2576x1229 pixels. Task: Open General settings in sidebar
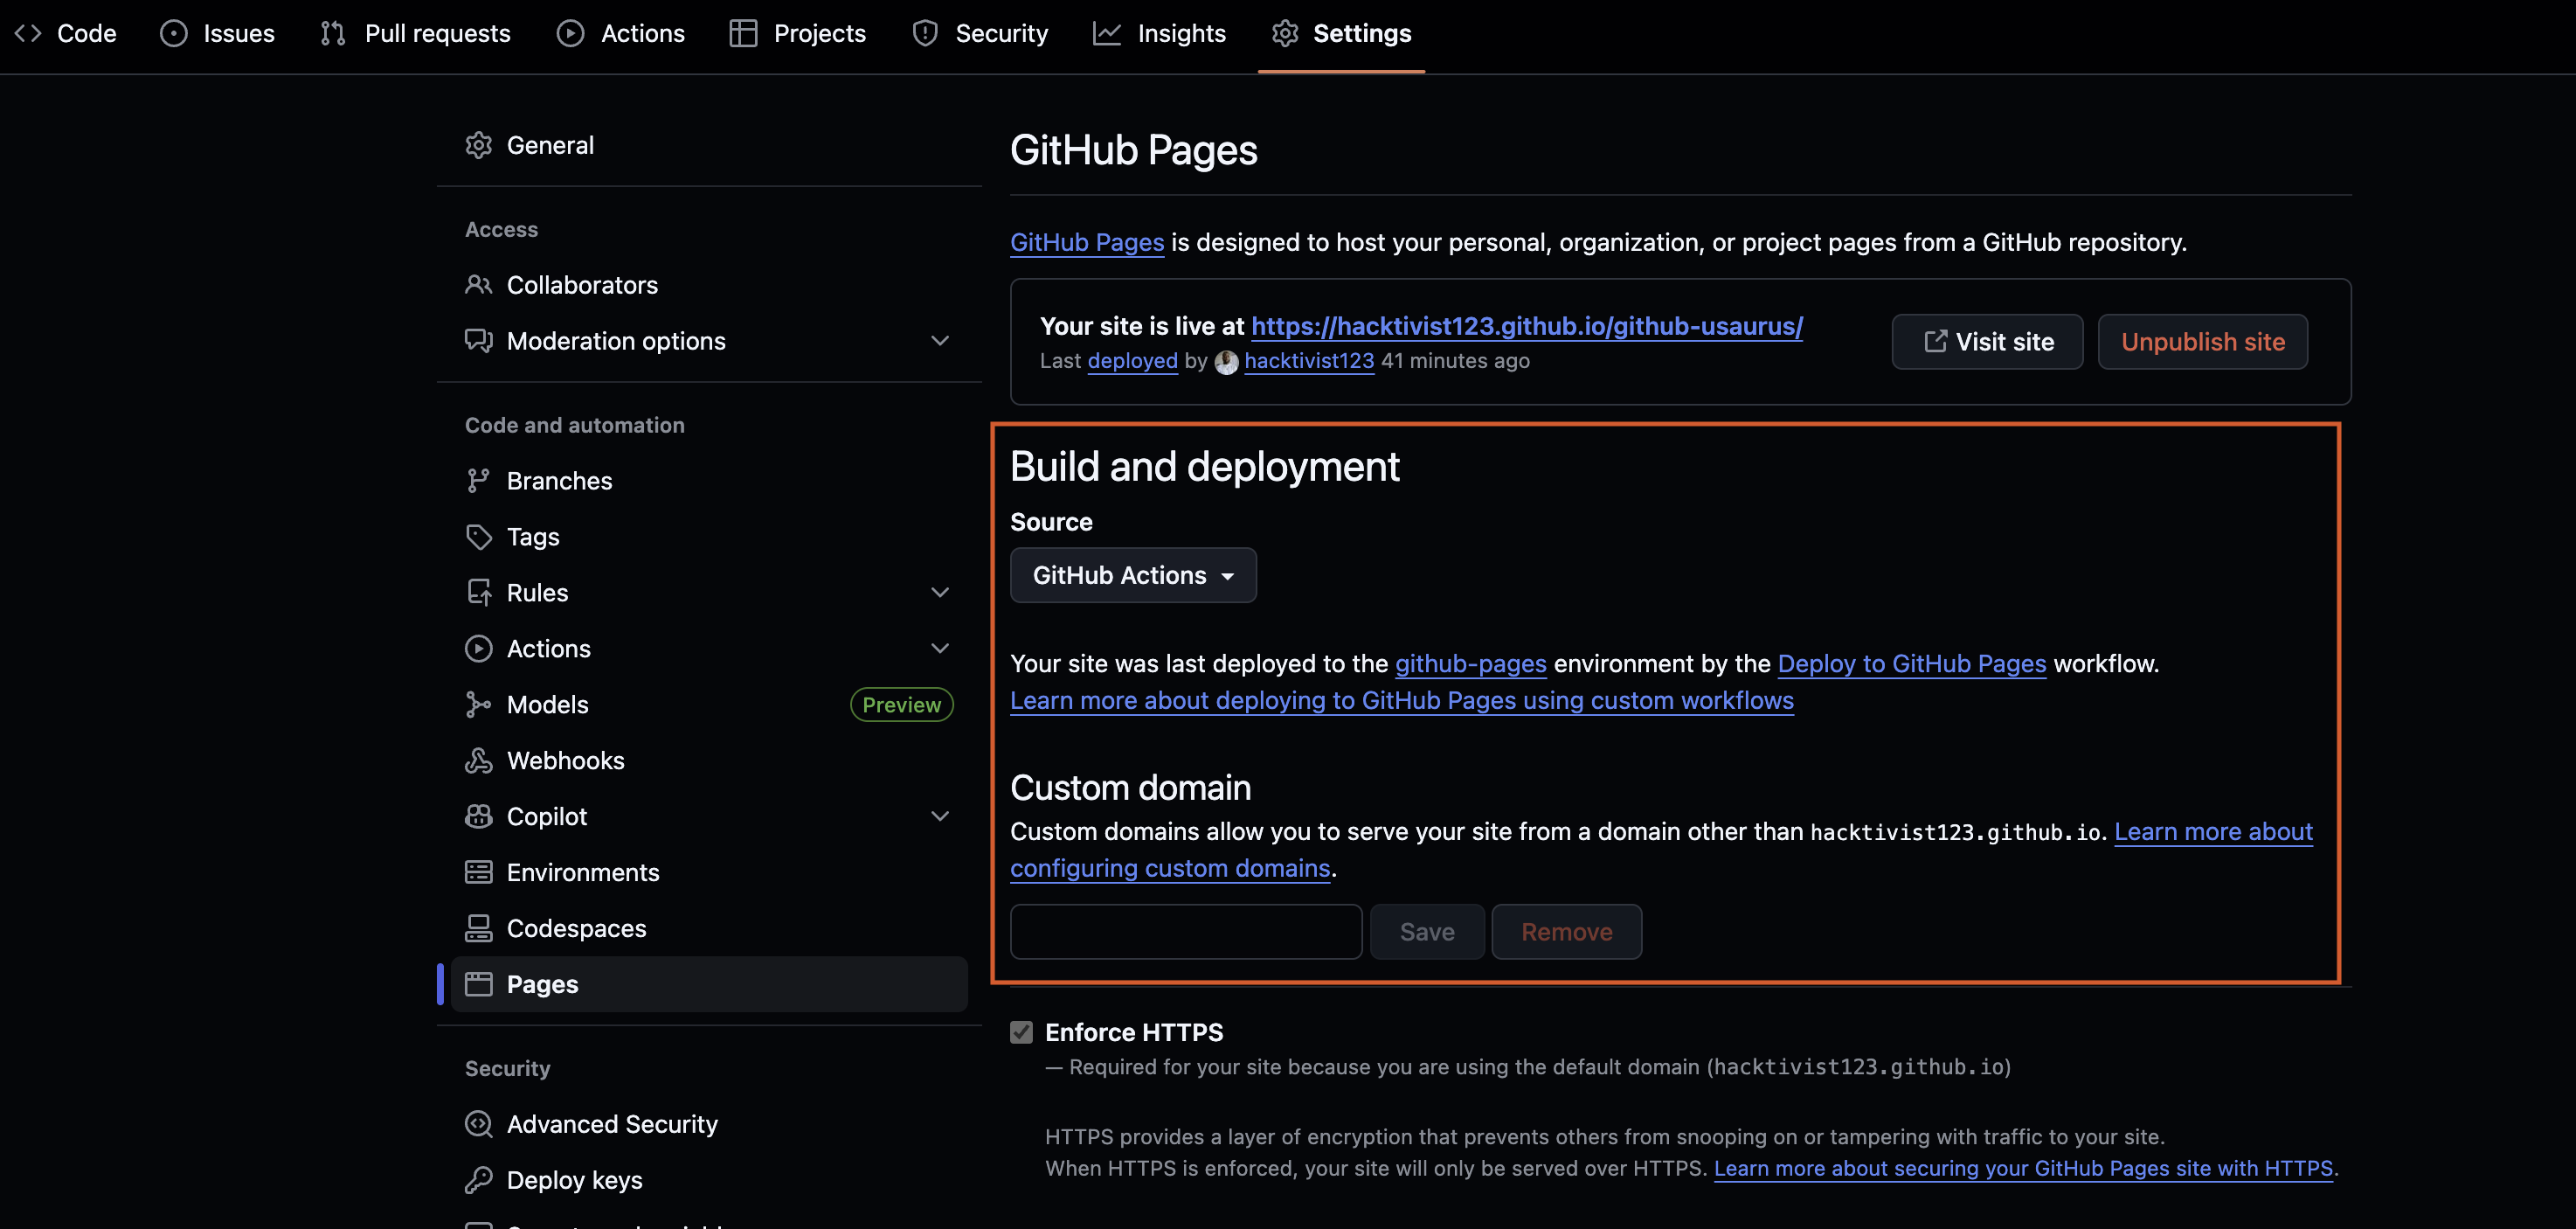coord(709,145)
